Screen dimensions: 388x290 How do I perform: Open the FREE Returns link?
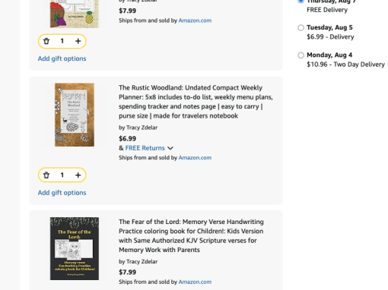[x=145, y=148]
